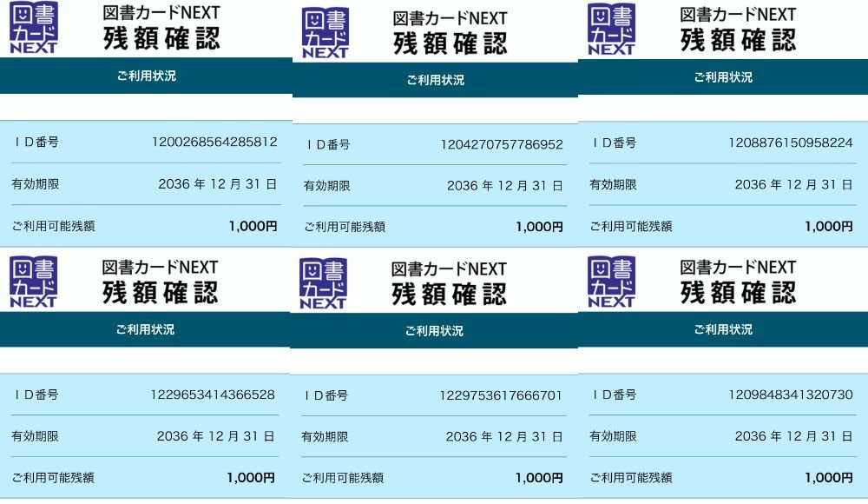This screenshot has height=504, width=868.
Task: Click the 1,000円 balance for card 1209848341320730
Action: [x=829, y=478]
